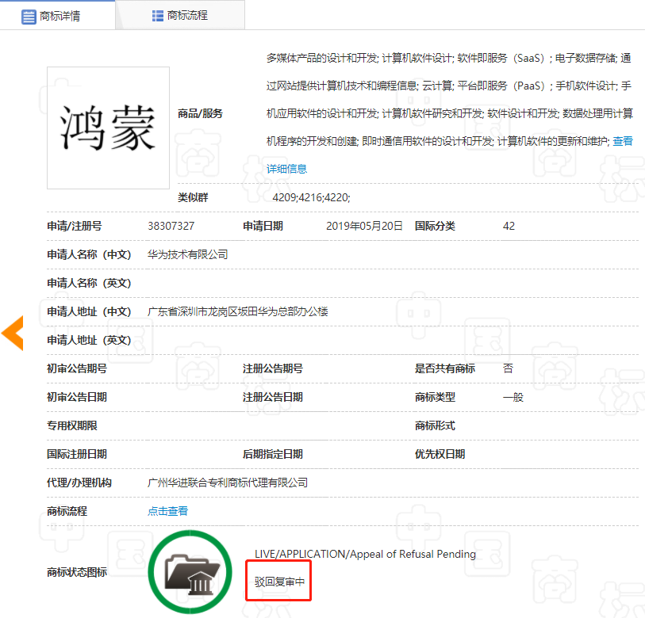Click the 申请人名称（中文） label
645x618 pixels.
[x=89, y=254]
